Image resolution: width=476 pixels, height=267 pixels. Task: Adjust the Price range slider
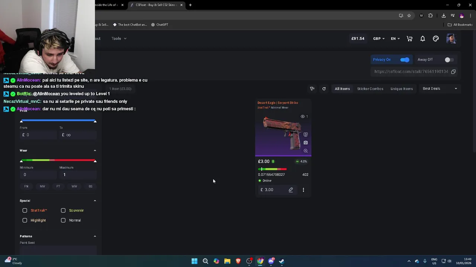[x=58, y=121]
